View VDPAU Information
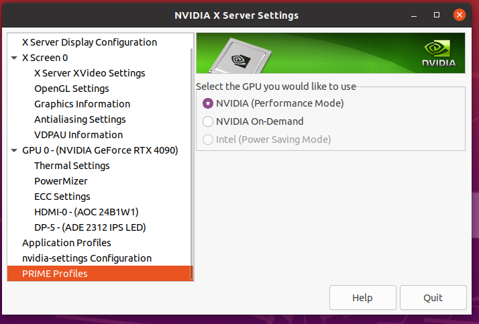Image resolution: width=479 pixels, height=324 pixels. coord(78,135)
